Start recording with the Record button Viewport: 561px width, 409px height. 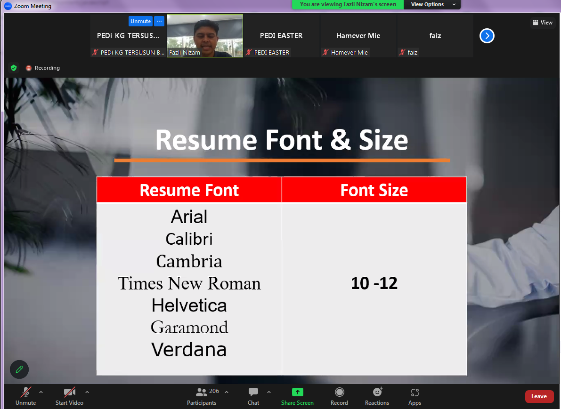(x=339, y=393)
